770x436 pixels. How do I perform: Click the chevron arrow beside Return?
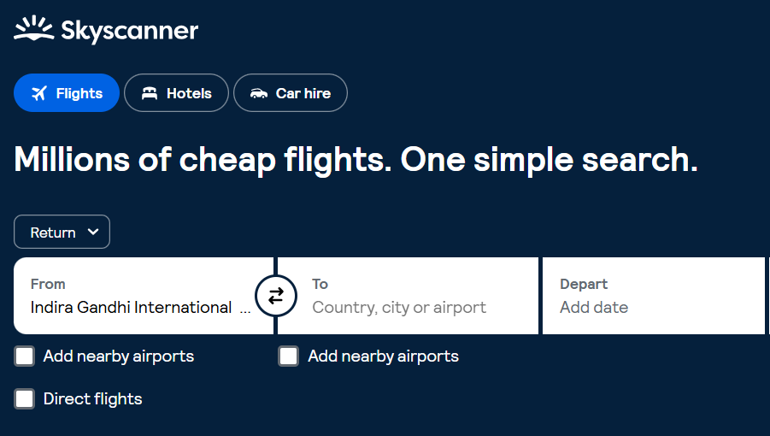pyautogui.click(x=93, y=233)
